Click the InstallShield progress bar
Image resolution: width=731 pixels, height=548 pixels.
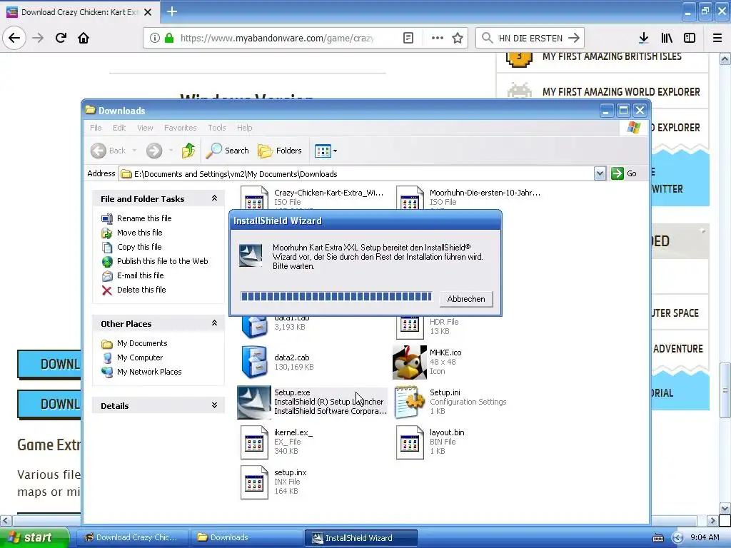coord(336,296)
